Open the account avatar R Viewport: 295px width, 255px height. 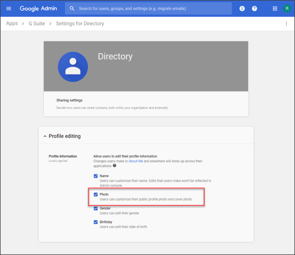[287, 8]
